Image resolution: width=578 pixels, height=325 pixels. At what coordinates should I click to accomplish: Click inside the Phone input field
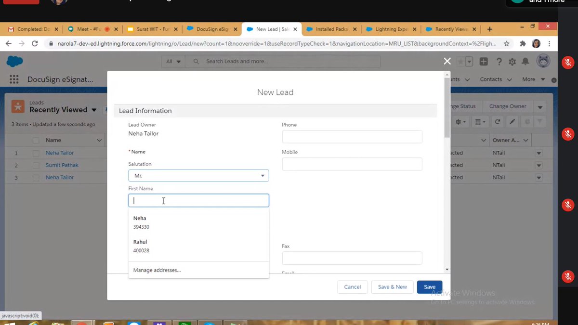pyautogui.click(x=352, y=137)
